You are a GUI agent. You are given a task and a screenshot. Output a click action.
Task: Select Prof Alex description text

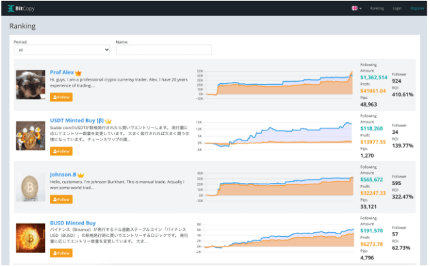[119, 83]
